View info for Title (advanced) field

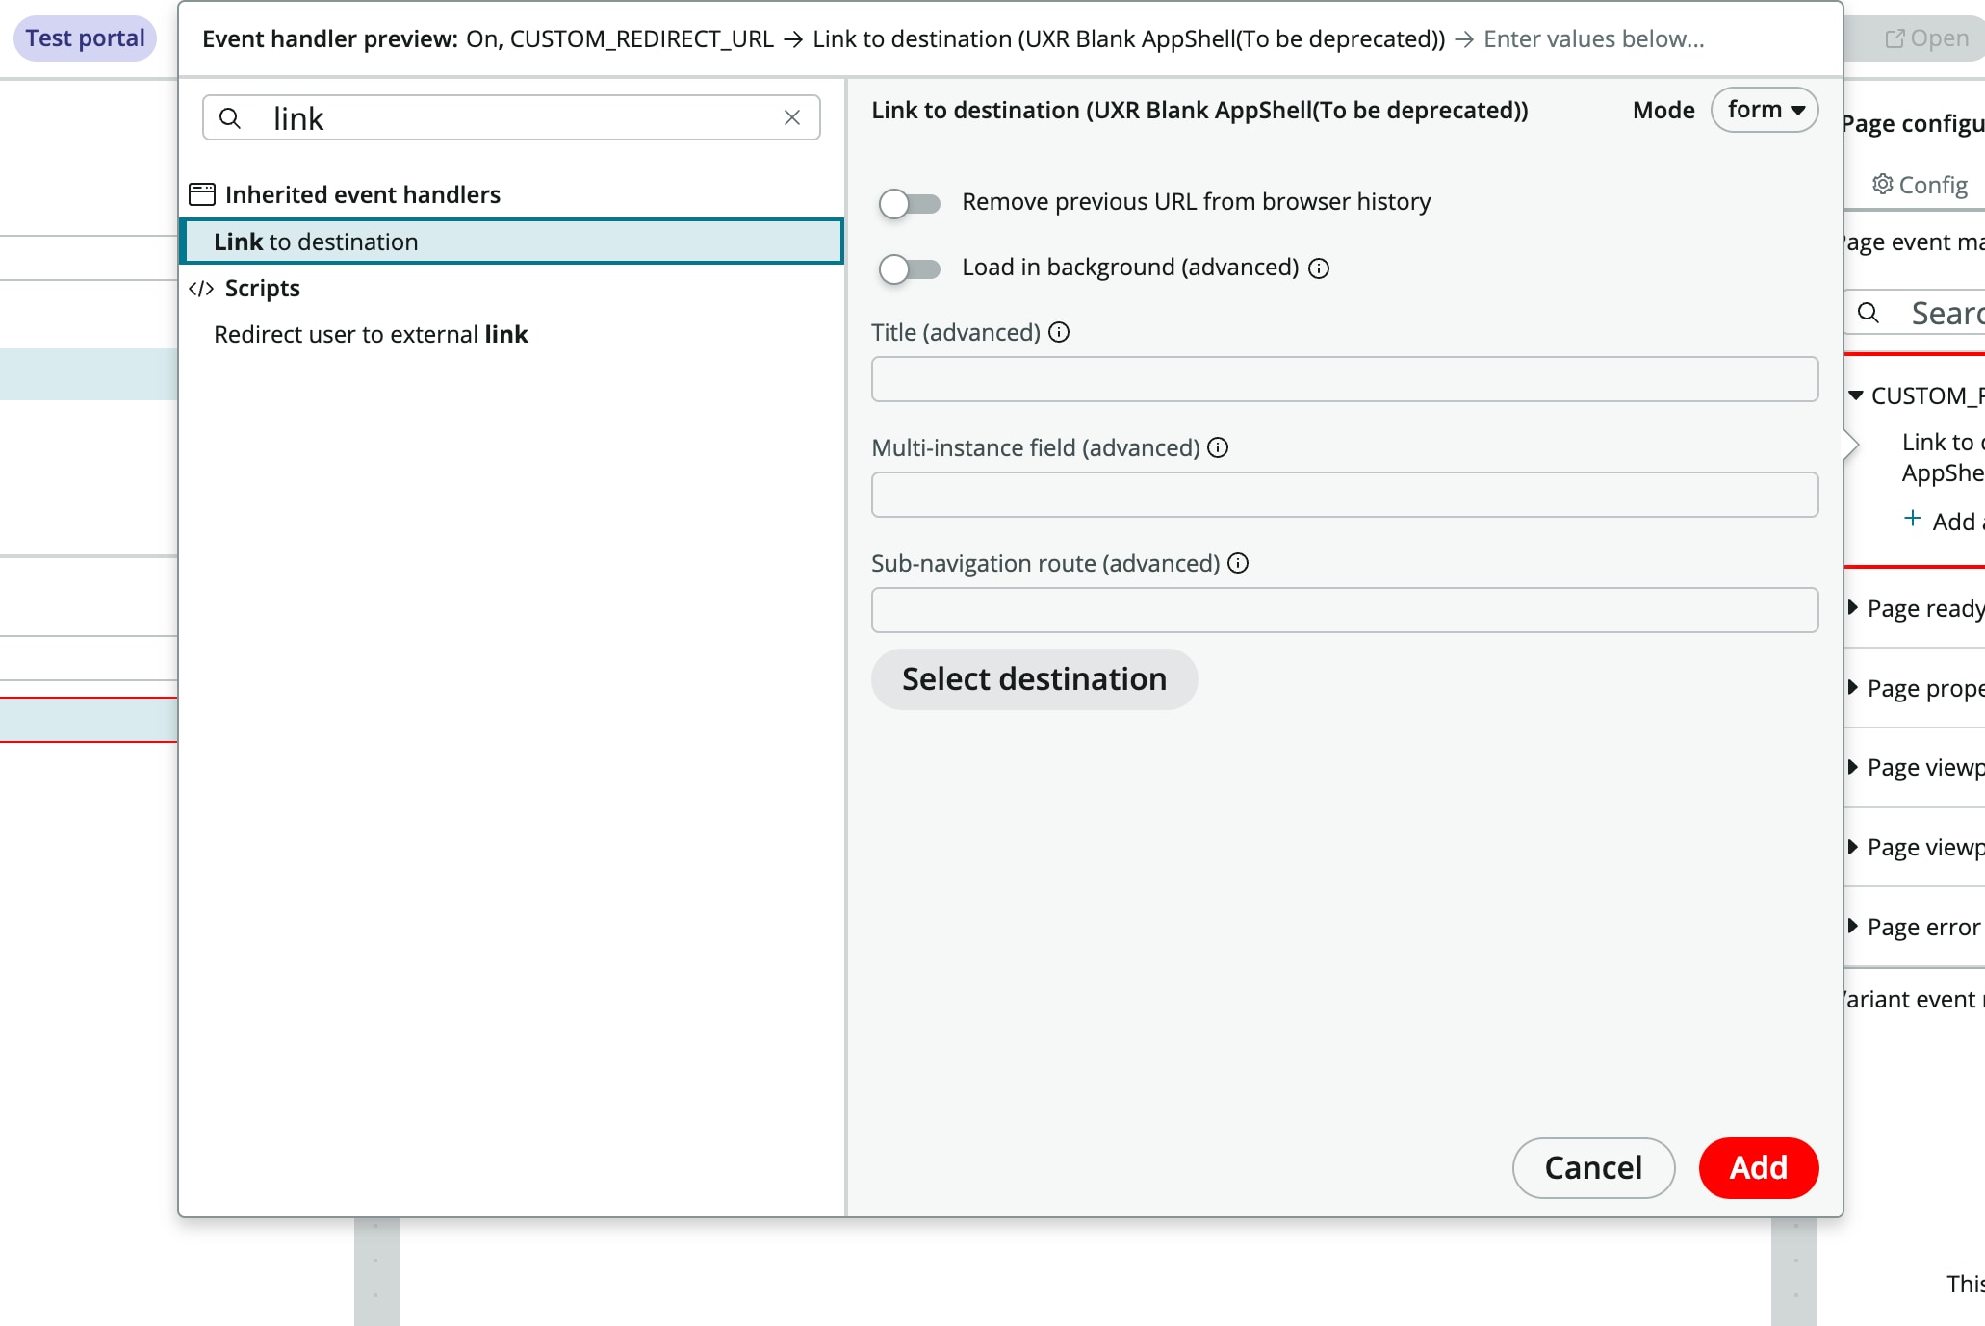(x=1059, y=332)
